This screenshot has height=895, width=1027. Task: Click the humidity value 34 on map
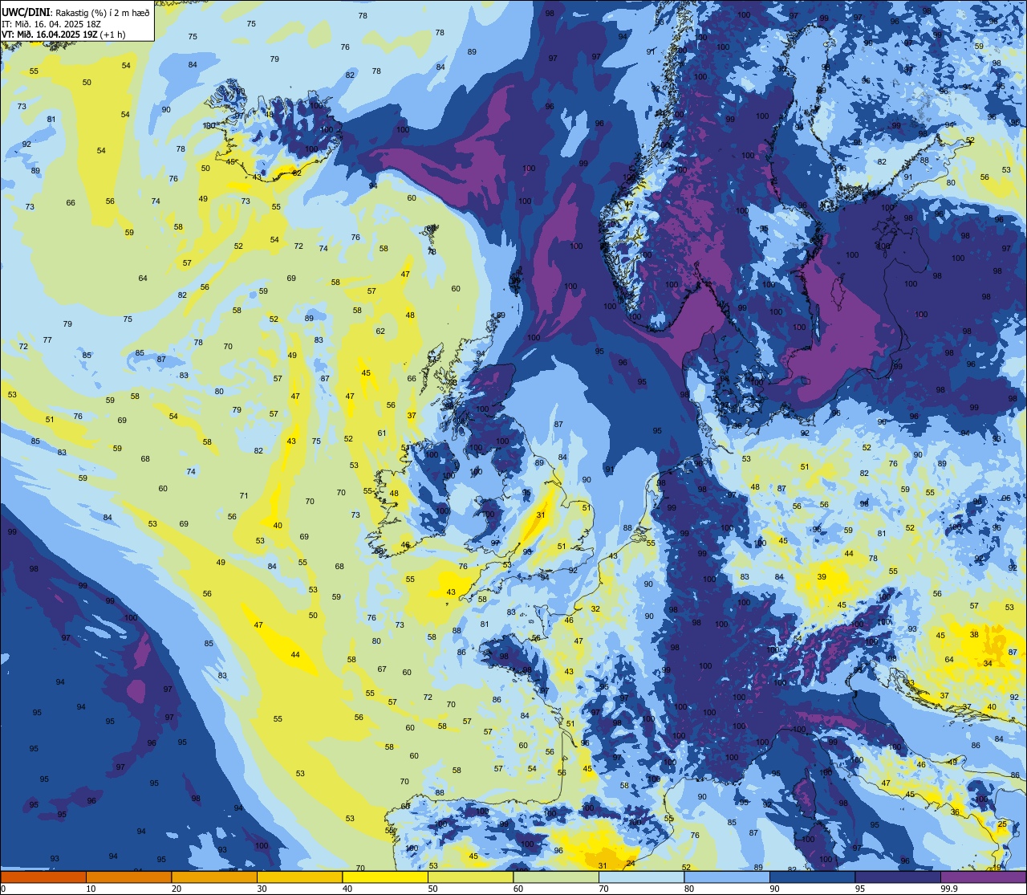[x=988, y=663]
